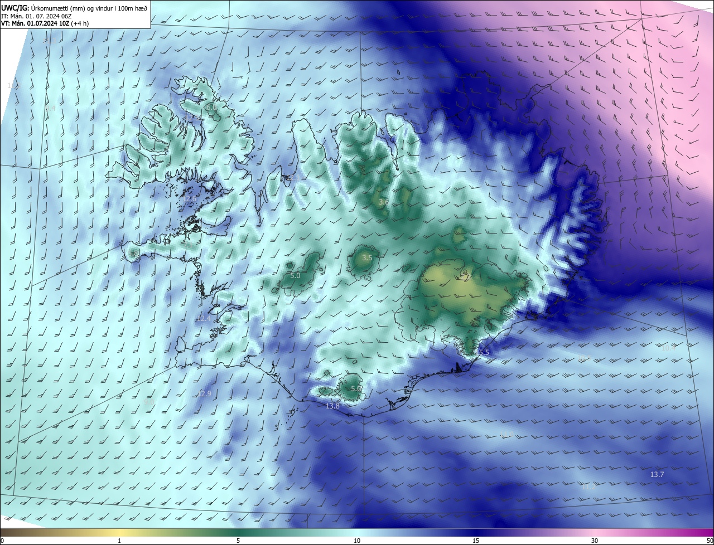
Task: Click the 13.8 value label on the south coast
Action: [332, 406]
